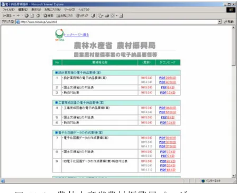Download the PDF for row No. 3
The height and width of the screenshot is (193, 238).
point(168,93)
